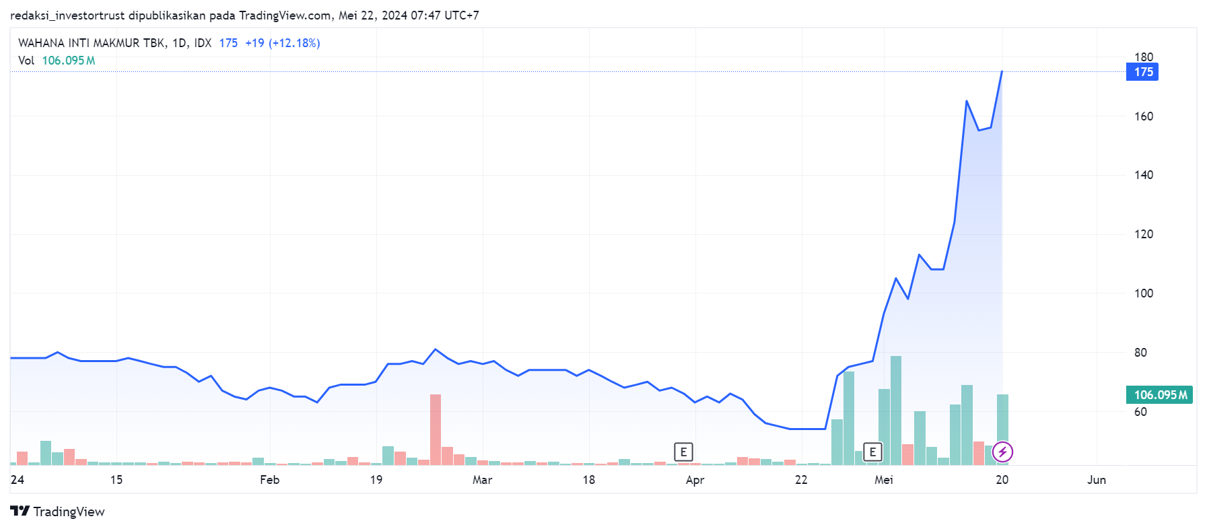
Task: Click the 140 price axis label
Action: coord(1144,175)
